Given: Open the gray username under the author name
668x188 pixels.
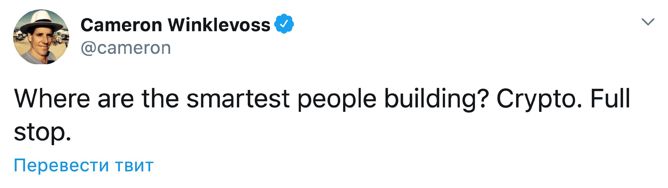Looking at the screenshot, I should click(x=126, y=48).
